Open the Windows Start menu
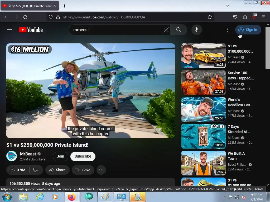Image resolution: width=270 pixels, height=202 pixels. (7, 197)
